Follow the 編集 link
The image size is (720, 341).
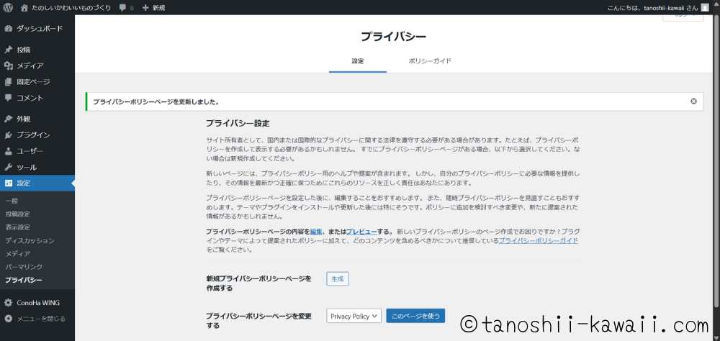(x=316, y=232)
